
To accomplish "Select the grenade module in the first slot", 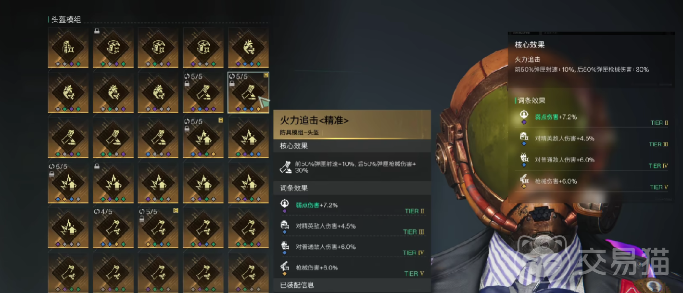I will (x=68, y=47).
